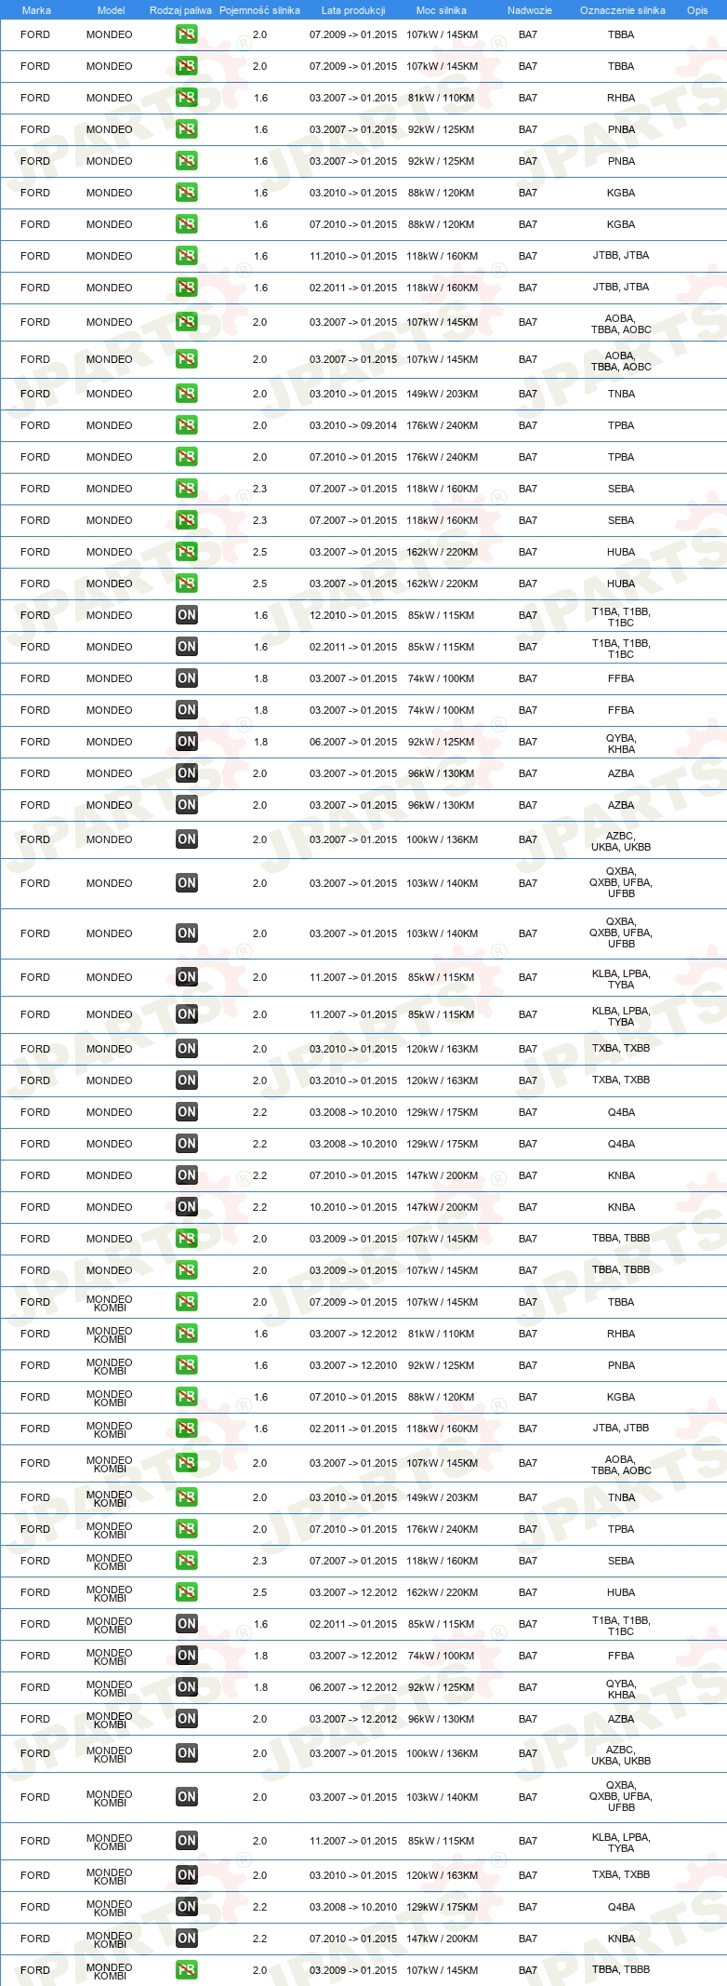Image resolution: width=727 pixels, height=1986 pixels.
Task: Click the Moc silnika column header
Action: pos(442,10)
